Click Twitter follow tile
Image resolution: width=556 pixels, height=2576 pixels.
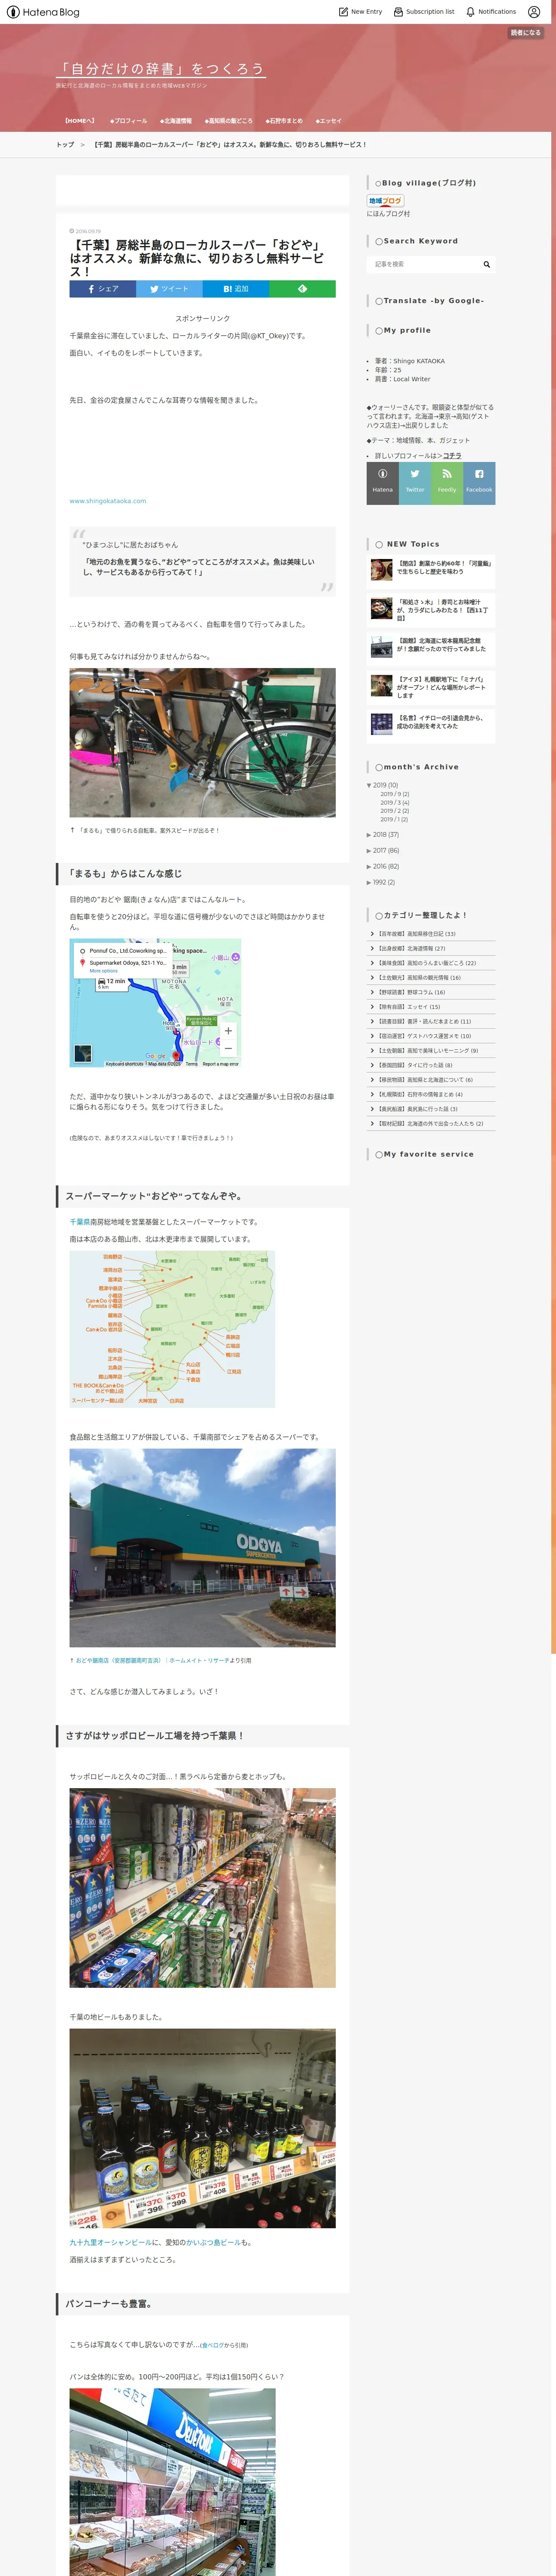click(415, 483)
